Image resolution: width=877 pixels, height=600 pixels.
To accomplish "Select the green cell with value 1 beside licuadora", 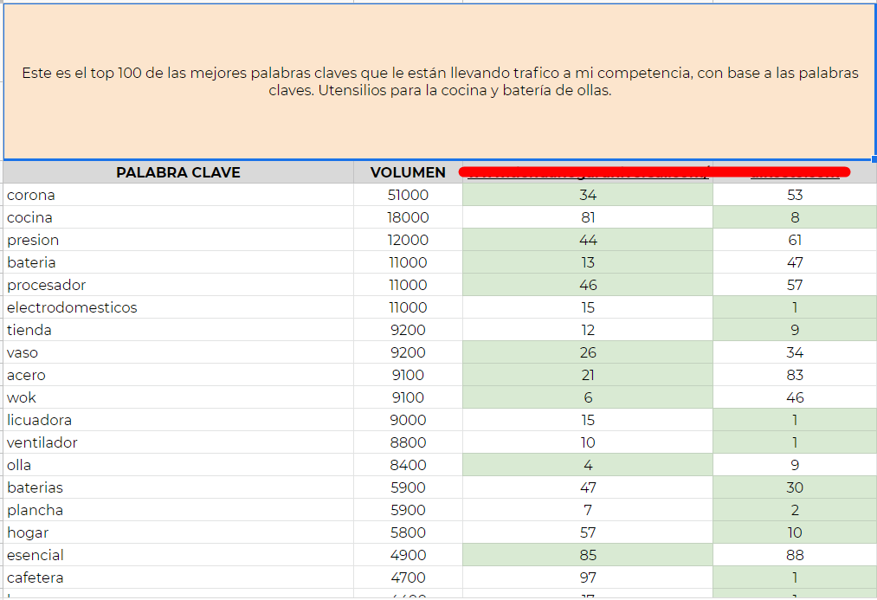I will coord(794,420).
